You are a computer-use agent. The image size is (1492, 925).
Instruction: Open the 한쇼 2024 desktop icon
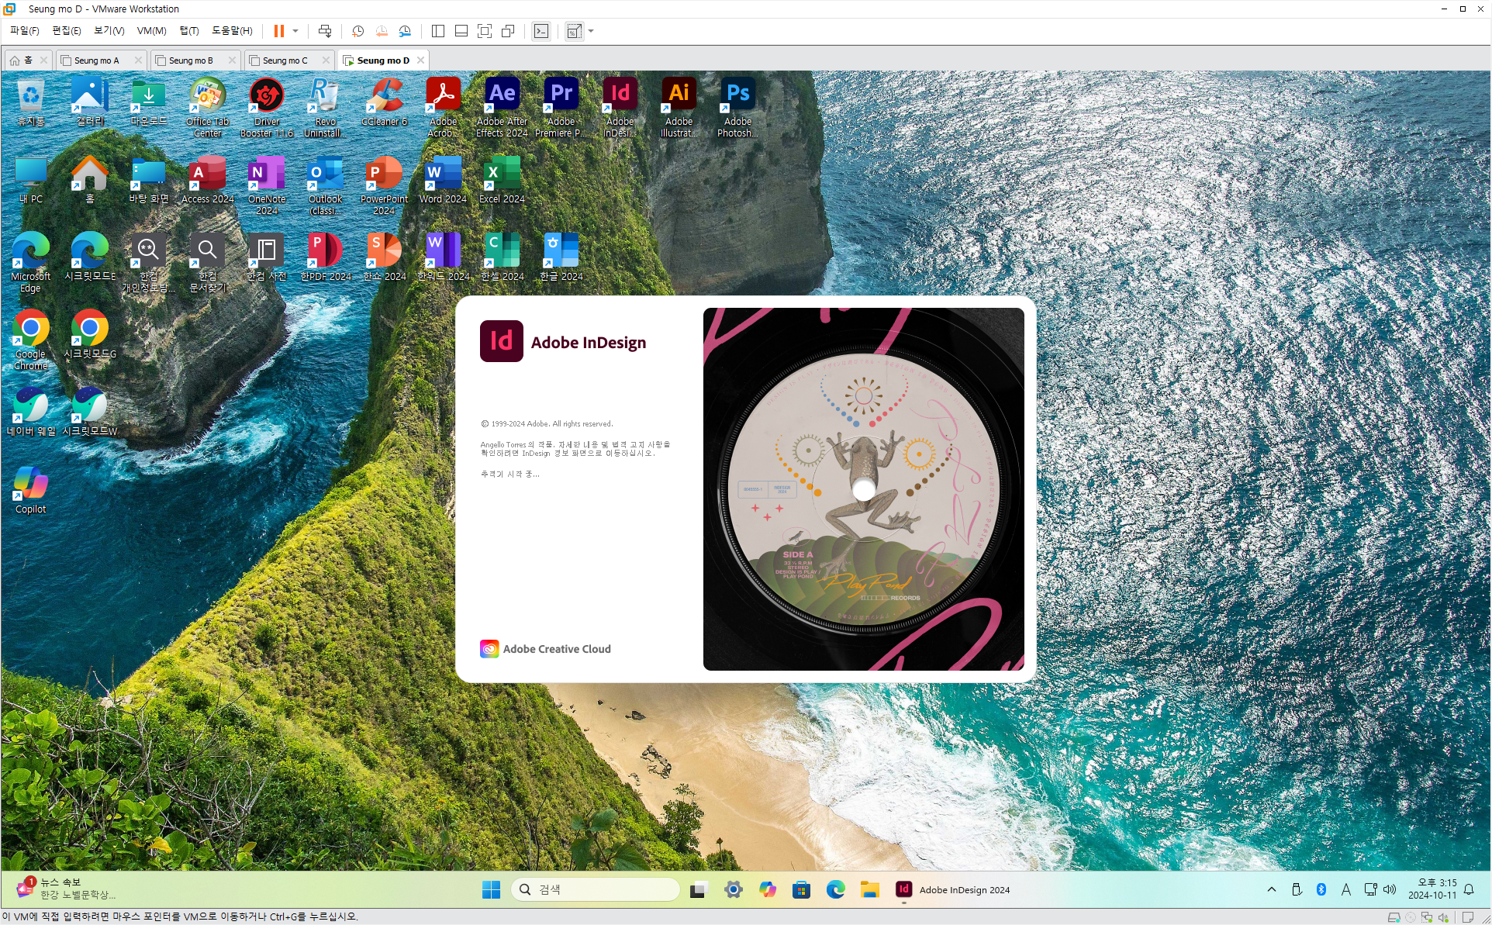tap(384, 257)
